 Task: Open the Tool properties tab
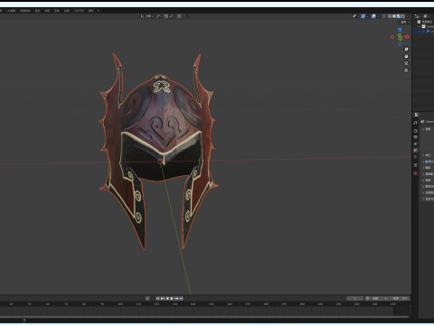[x=415, y=123]
